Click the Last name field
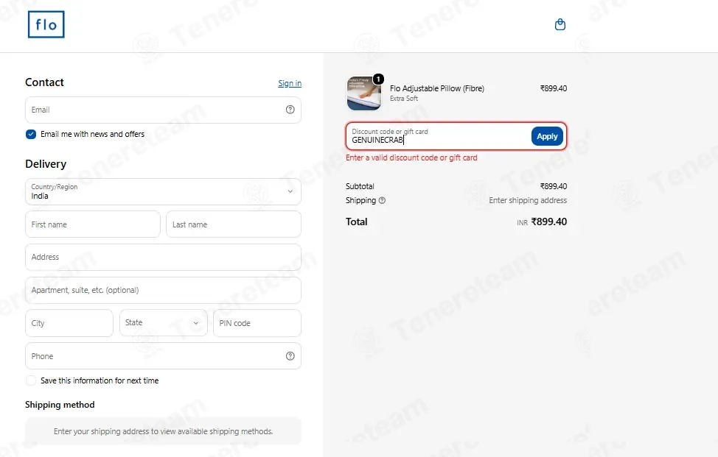The height and width of the screenshot is (457, 718). pos(234,224)
